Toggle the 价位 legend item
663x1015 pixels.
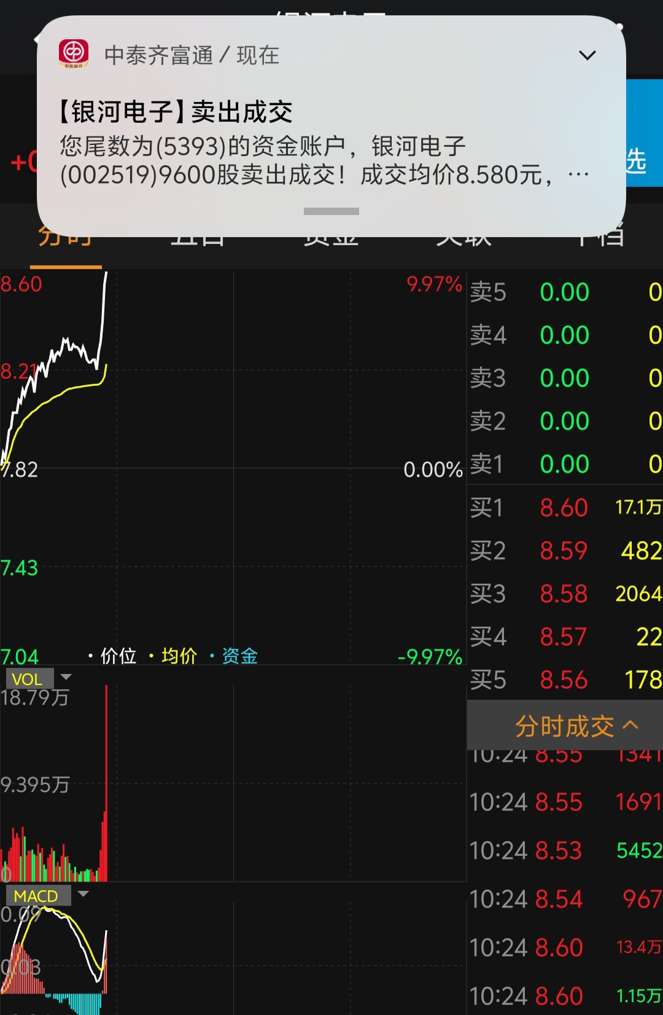point(112,656)
